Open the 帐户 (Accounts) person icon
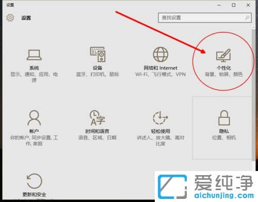258x202 pixels. [x=34, y=118]
